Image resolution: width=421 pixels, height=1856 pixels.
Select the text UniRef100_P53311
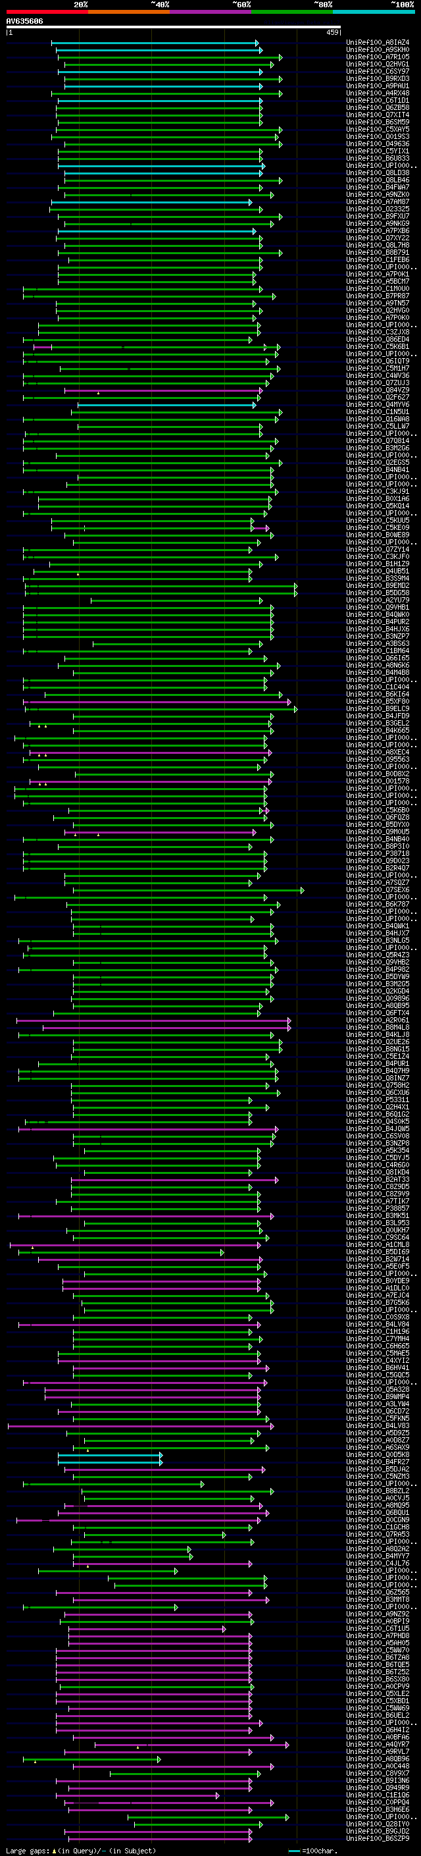(378, 1100)
